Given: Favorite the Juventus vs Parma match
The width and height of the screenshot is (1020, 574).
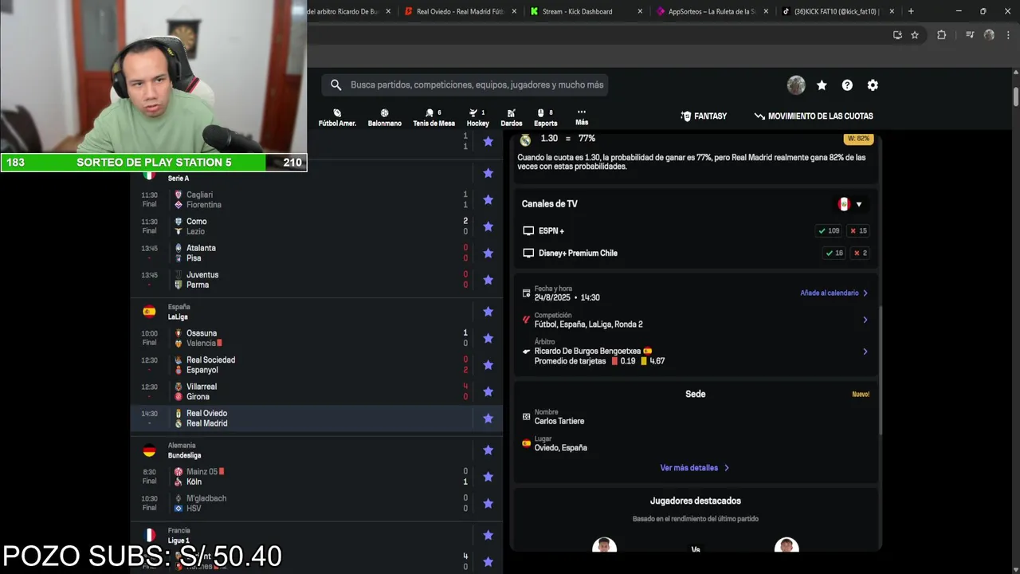Looking at the screenshot, I should coord(488,280).
